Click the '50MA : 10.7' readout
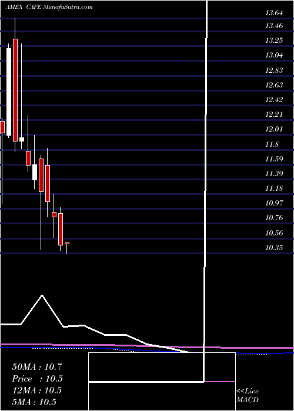This screenshot has height=411, width=294. coord(36,367)
